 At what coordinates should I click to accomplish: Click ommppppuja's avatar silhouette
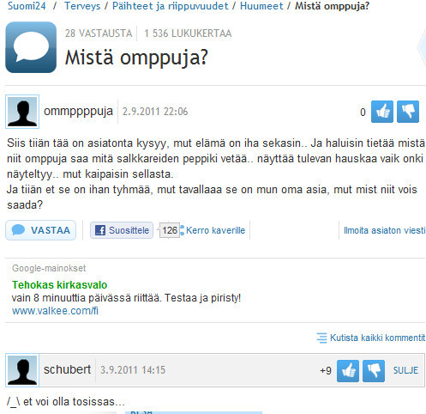click(x=22, y=112)
